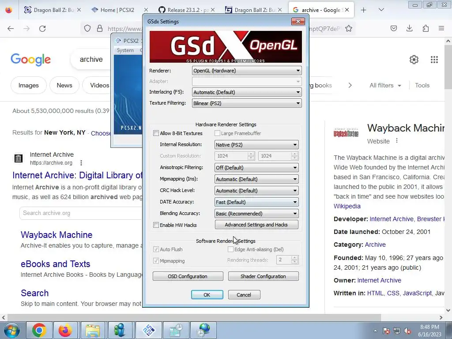Image resolution: width=452 pixels, height=339 pixels.
Task: Click the PCSX2 taskbar icon
Action: coord(148,330)
